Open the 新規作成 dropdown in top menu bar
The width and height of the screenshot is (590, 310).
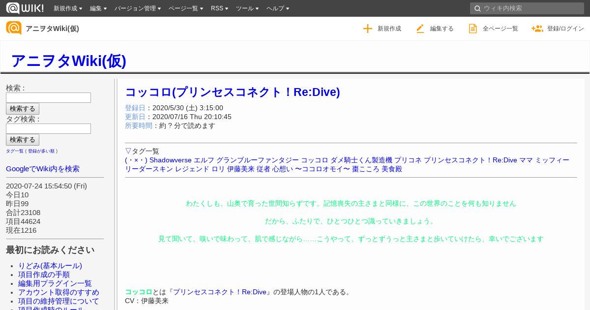coord(68,8)
